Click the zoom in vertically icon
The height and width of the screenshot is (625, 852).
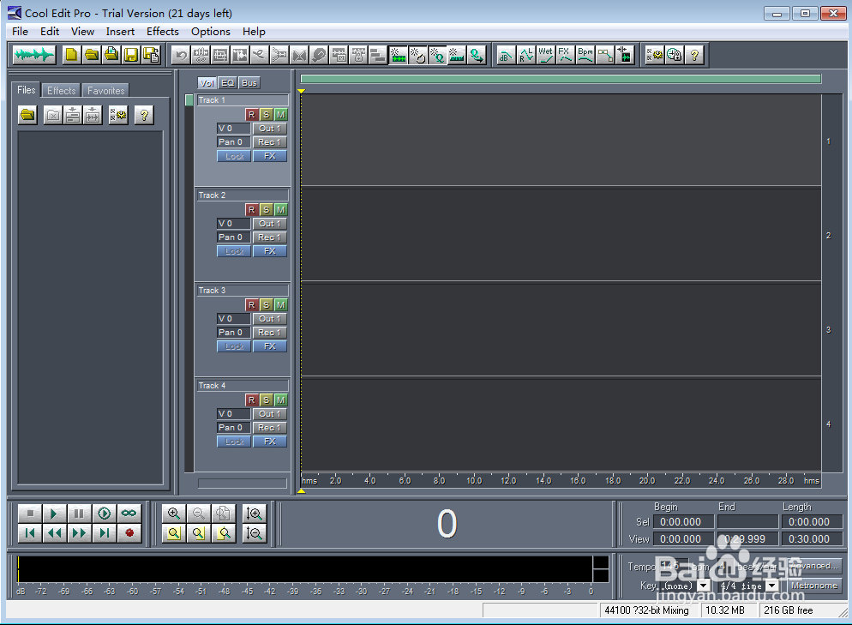pos(254,514)
